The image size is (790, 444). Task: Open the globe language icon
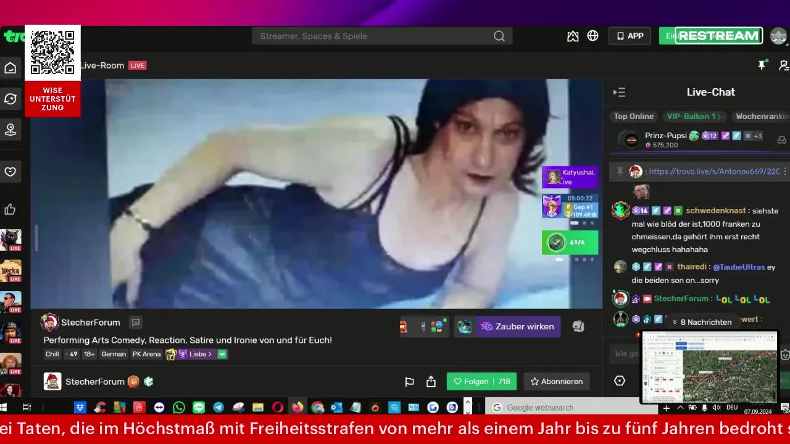(592, 36)
